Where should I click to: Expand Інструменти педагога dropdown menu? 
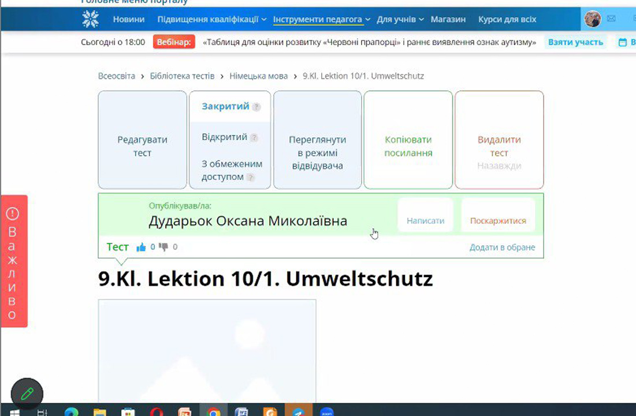tap(322, 19)
